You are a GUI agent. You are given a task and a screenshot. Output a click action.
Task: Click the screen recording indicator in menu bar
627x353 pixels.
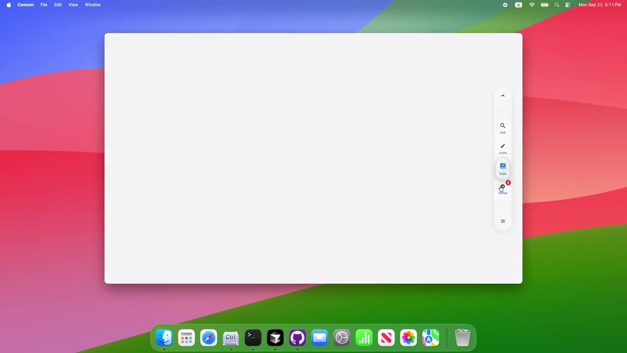click(x=505, y=5)
